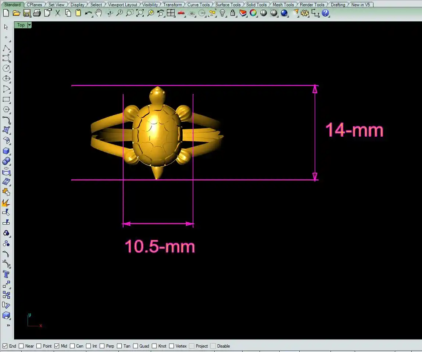Expand more sidebar tools with chevron
Viewport: 422px width, 352px height.
(x=8, y=325)
